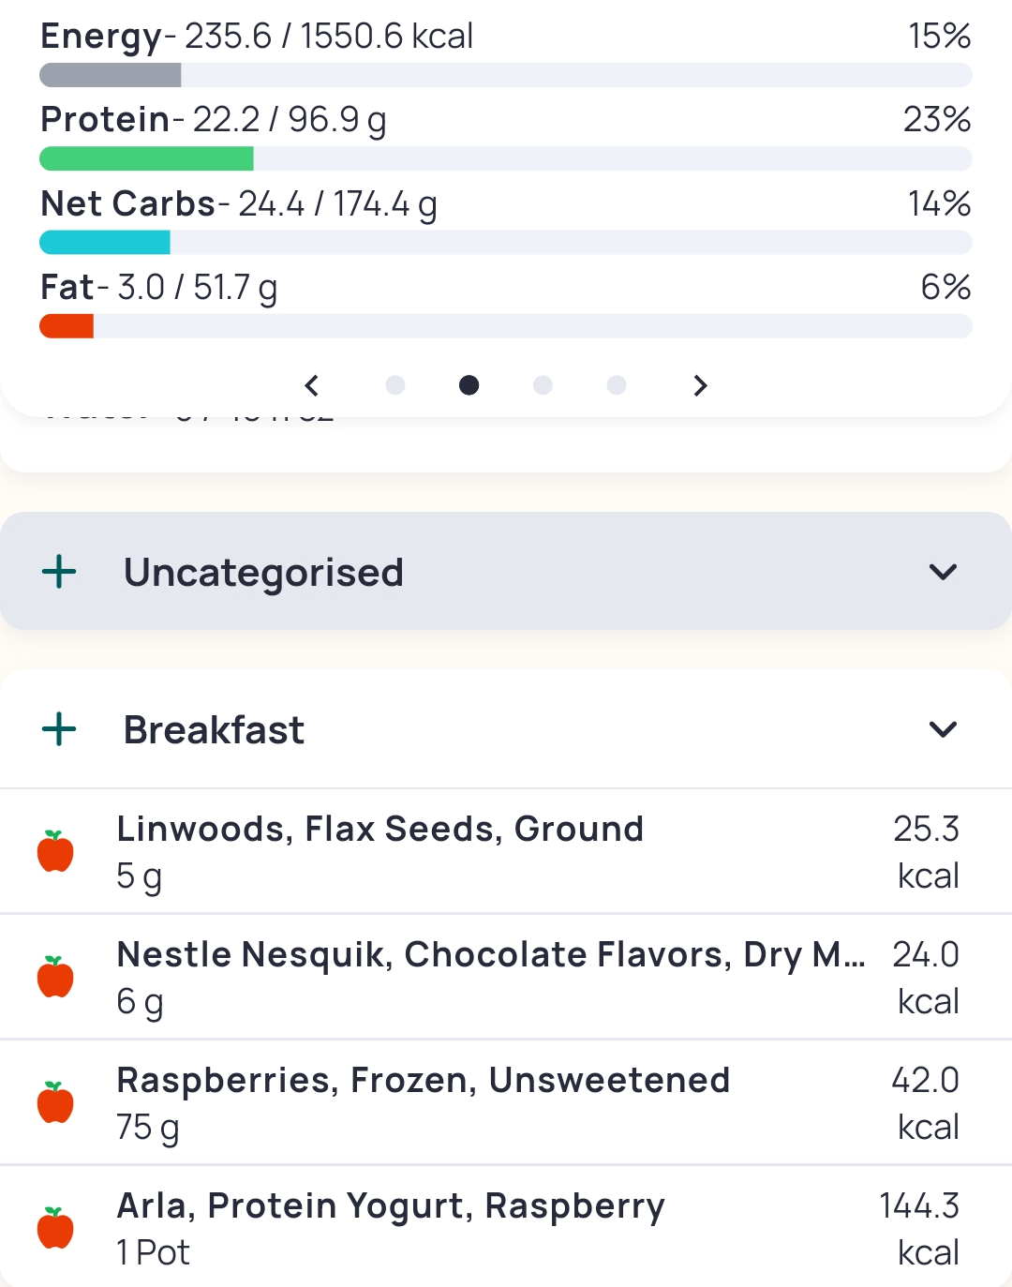This screenshot has width=1012, height=1287.
Task: Tap the green Protein progress bar
Action: (x=147, y=158)
